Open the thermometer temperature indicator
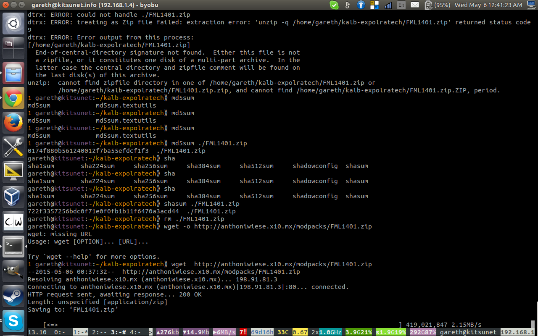The height and width of the screenshot is (336, 538). pos(348,5)
